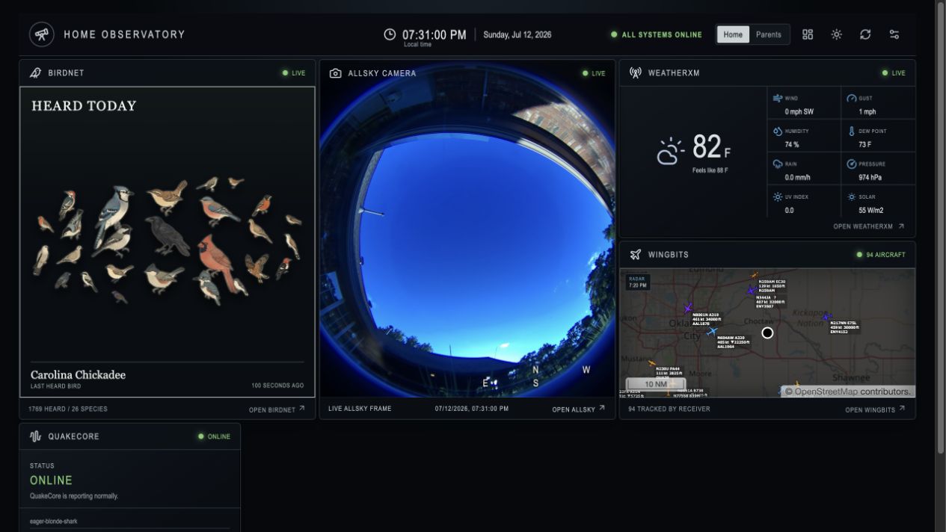The height and width of the screenshot is (532, 946).
Task: Switch to the Home view tab
Action: click(x=733, y=34)
